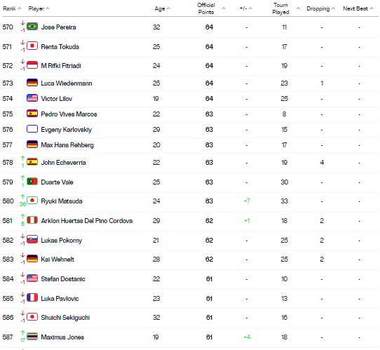Sort by Player column arrow

coord(48,8)
